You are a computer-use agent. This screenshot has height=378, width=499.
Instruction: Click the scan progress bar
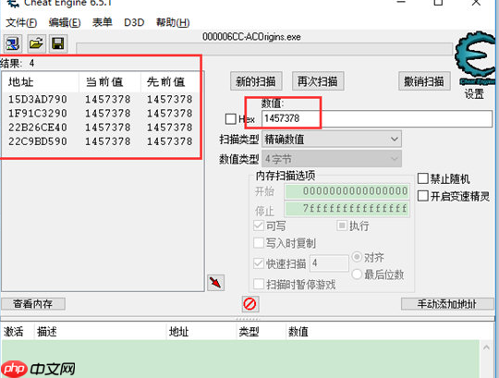[x=264, y=49]
